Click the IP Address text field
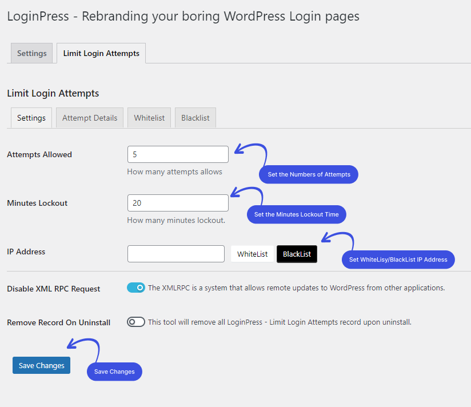471x407 pixels. (x=176, y=254)
